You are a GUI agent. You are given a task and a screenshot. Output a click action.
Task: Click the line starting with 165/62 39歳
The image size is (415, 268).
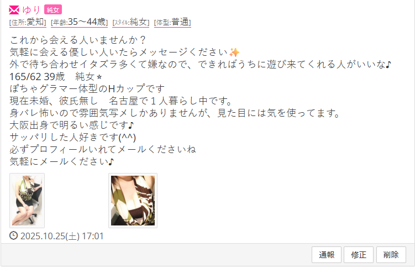[x=56, y=77]
